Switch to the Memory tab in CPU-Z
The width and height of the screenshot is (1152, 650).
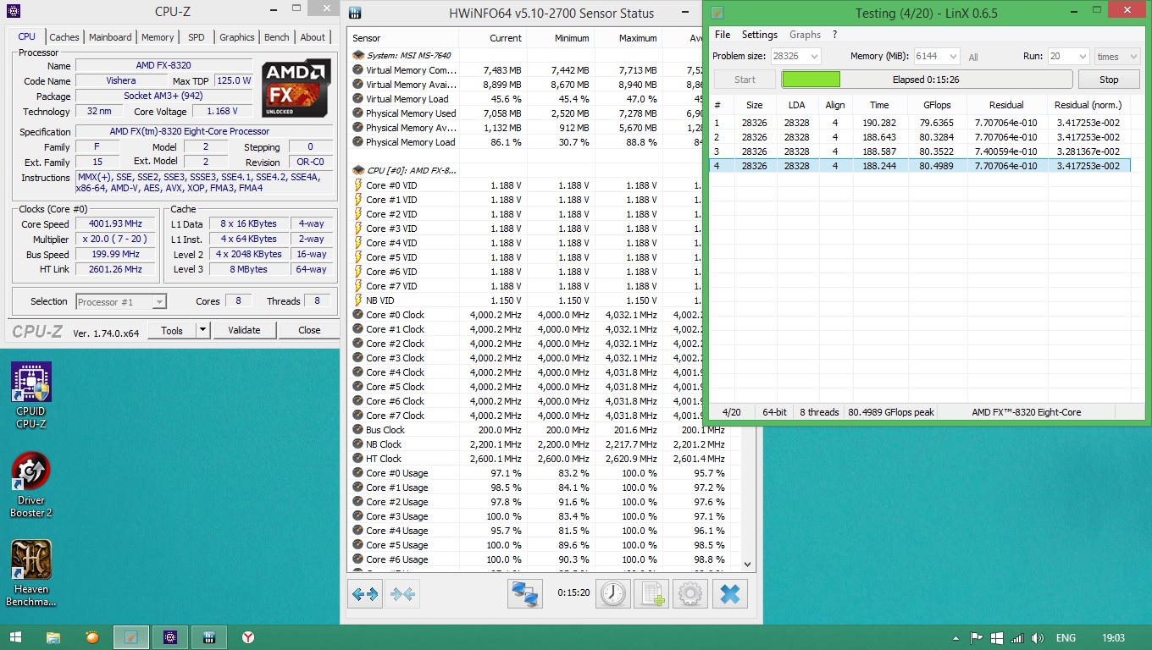(158, 37)
